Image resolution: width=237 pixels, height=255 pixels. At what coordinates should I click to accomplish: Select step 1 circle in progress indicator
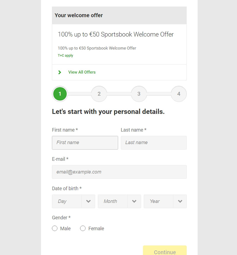60,94
